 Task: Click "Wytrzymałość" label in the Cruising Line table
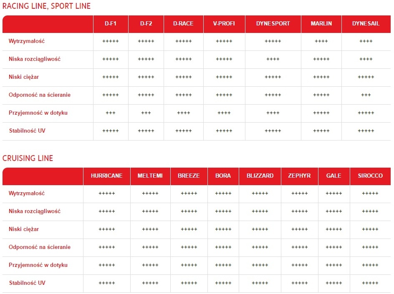27,193
